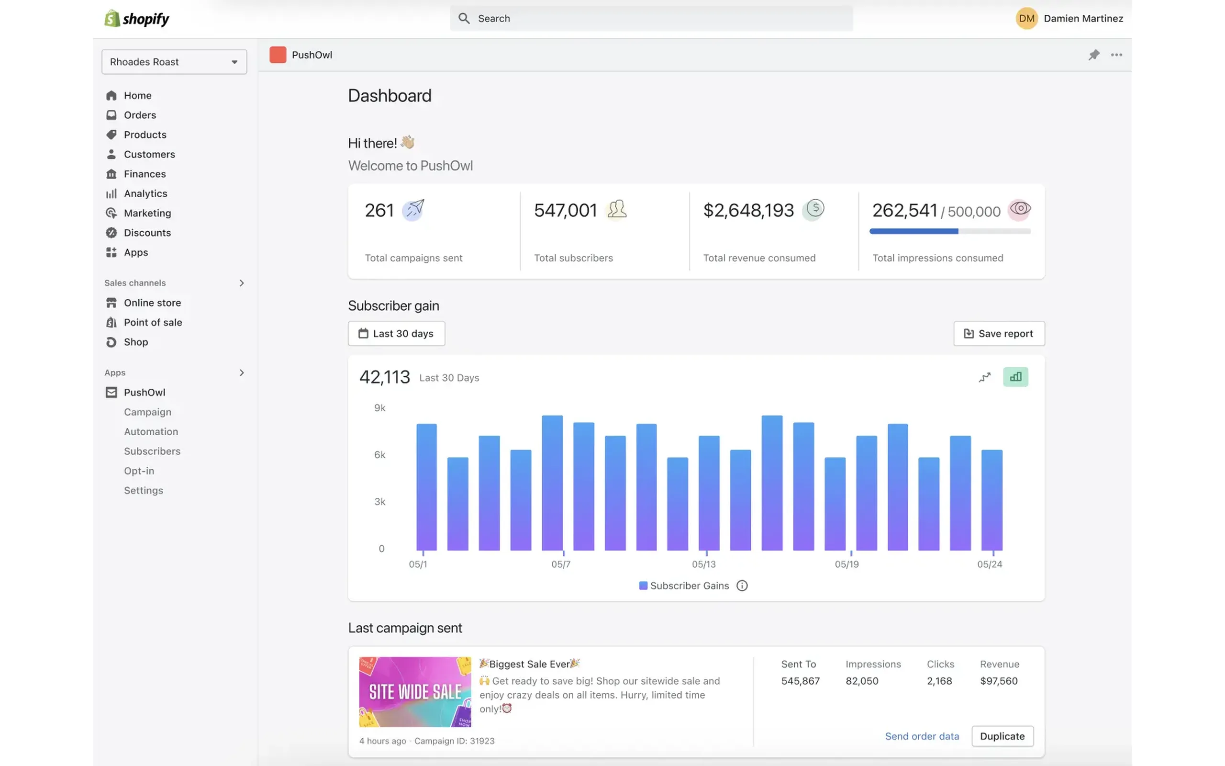Screen dimensions: 1225x766
Task: Click the $2,648,193 total revenue figure
Action: 749,210
